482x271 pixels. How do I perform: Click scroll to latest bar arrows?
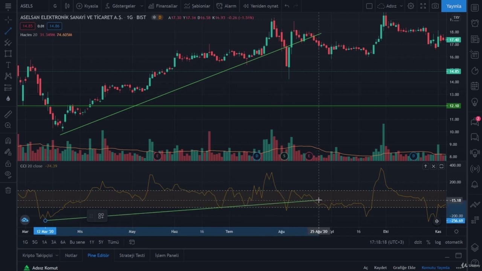[437, 221]
